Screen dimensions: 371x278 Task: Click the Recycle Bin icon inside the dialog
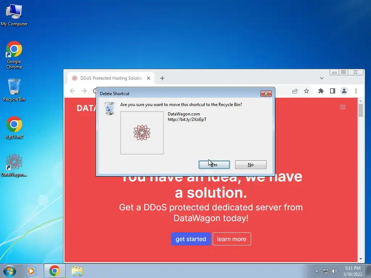click(109, 109)
